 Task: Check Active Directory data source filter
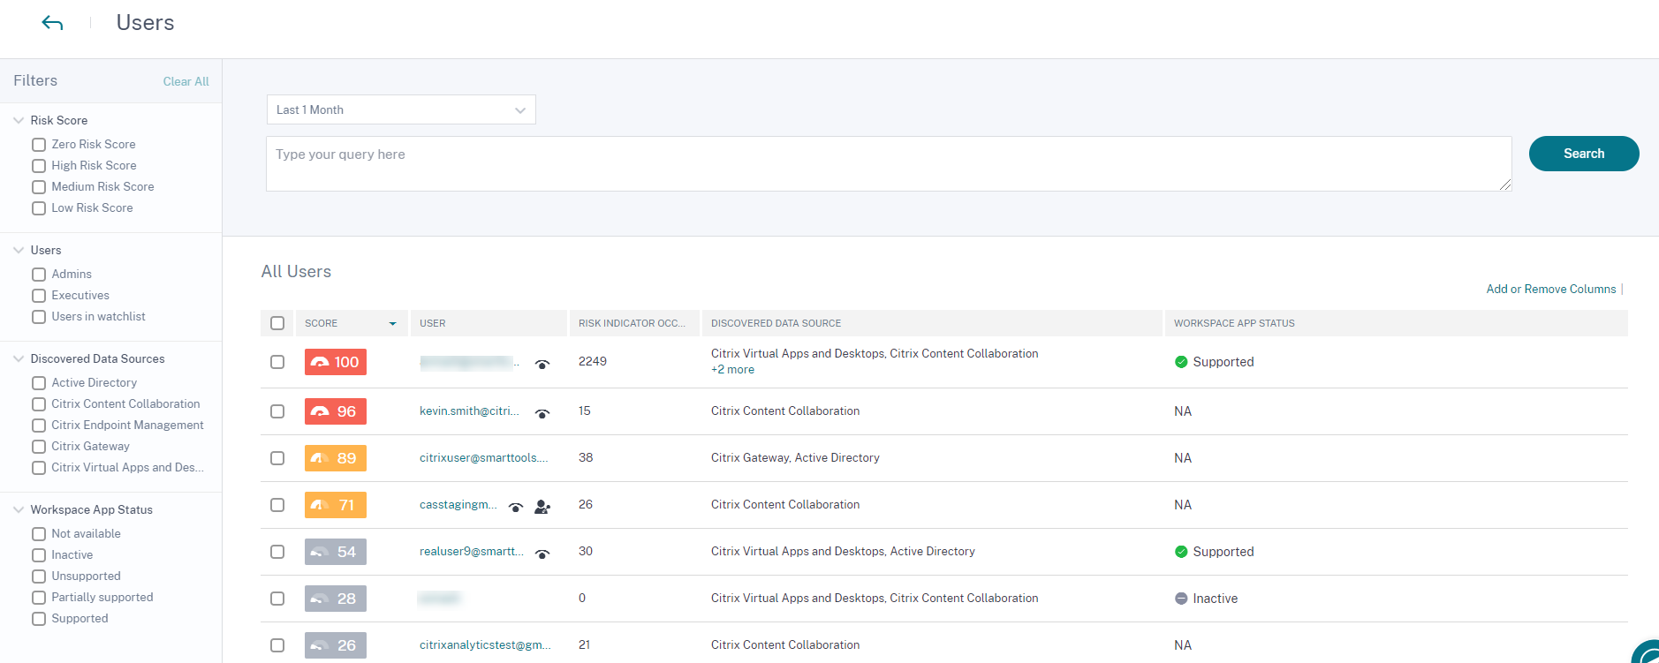pos(39,383)
